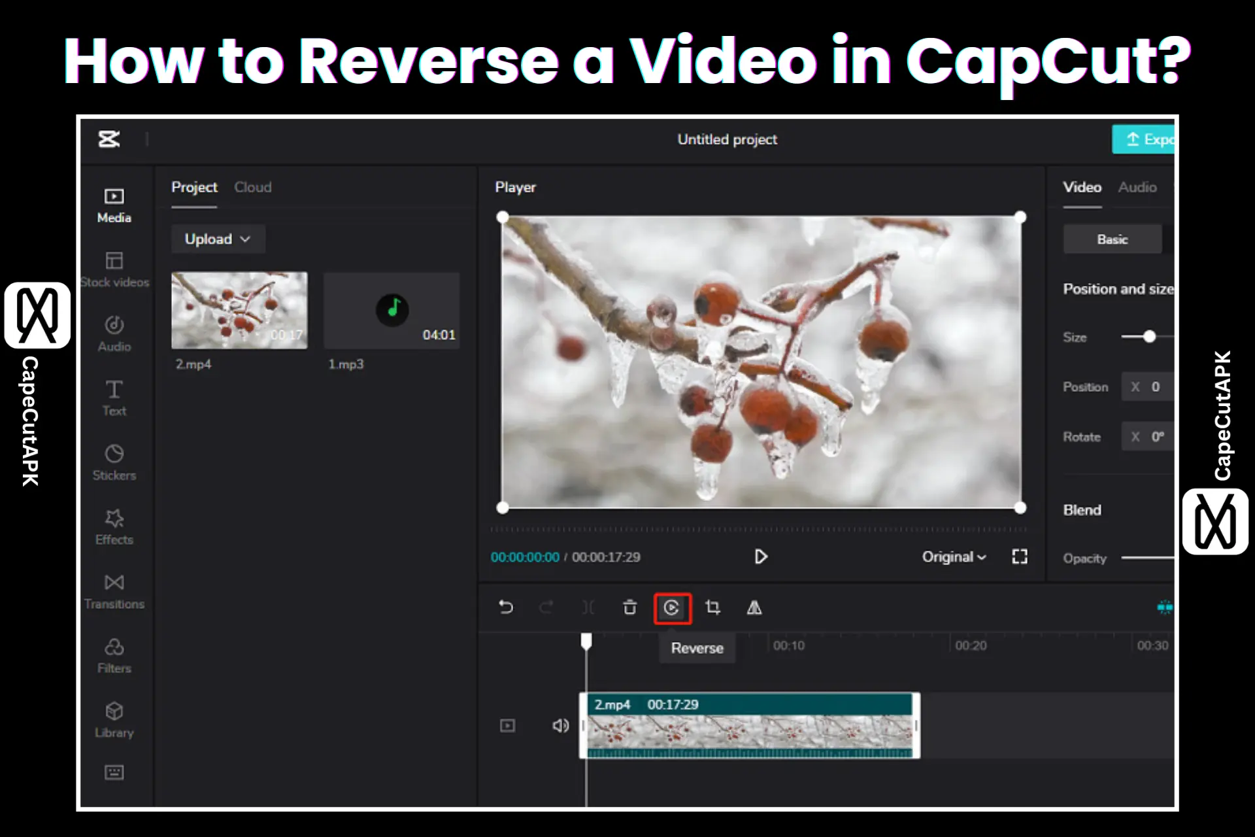The image size is (1255, 837).
Task: Click the Untitled project title
Action: [728, 139]
